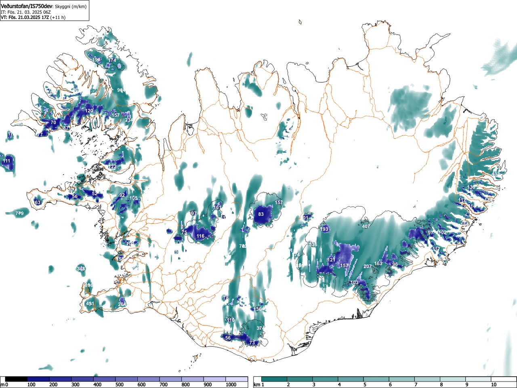
Task: Click the 105 visibility value
Action: [134, 198]
